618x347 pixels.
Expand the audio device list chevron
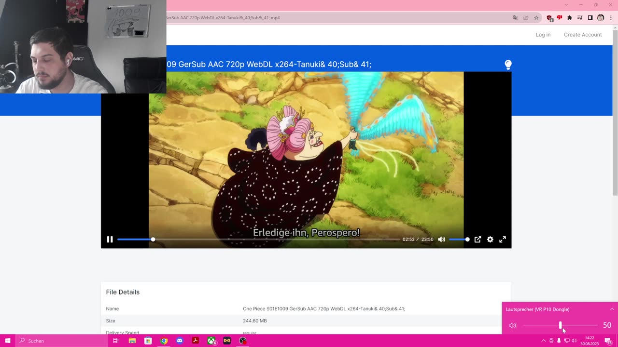point(612,309)
